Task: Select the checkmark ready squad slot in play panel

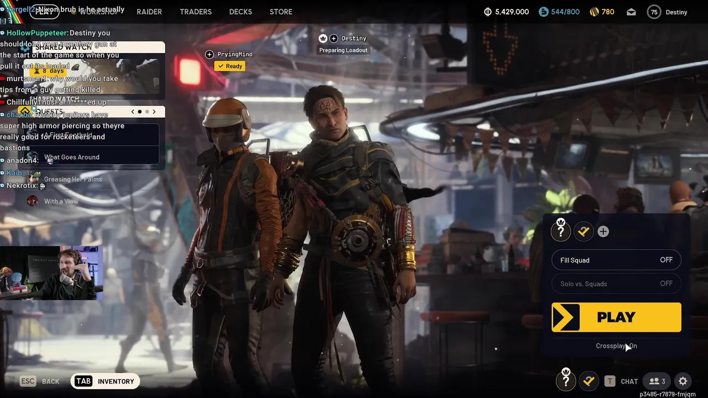Action: [584, 232]
